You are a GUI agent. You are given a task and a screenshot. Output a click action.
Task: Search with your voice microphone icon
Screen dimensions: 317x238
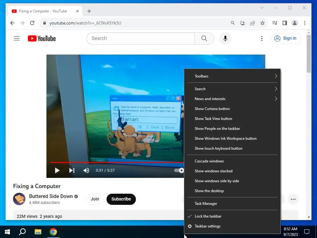[225, 38]
